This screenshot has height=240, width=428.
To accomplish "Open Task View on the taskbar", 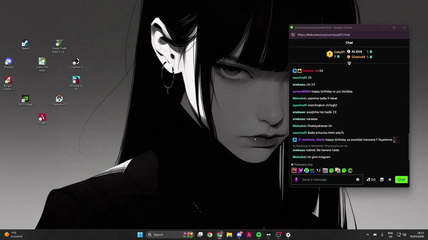I will 200,235.
